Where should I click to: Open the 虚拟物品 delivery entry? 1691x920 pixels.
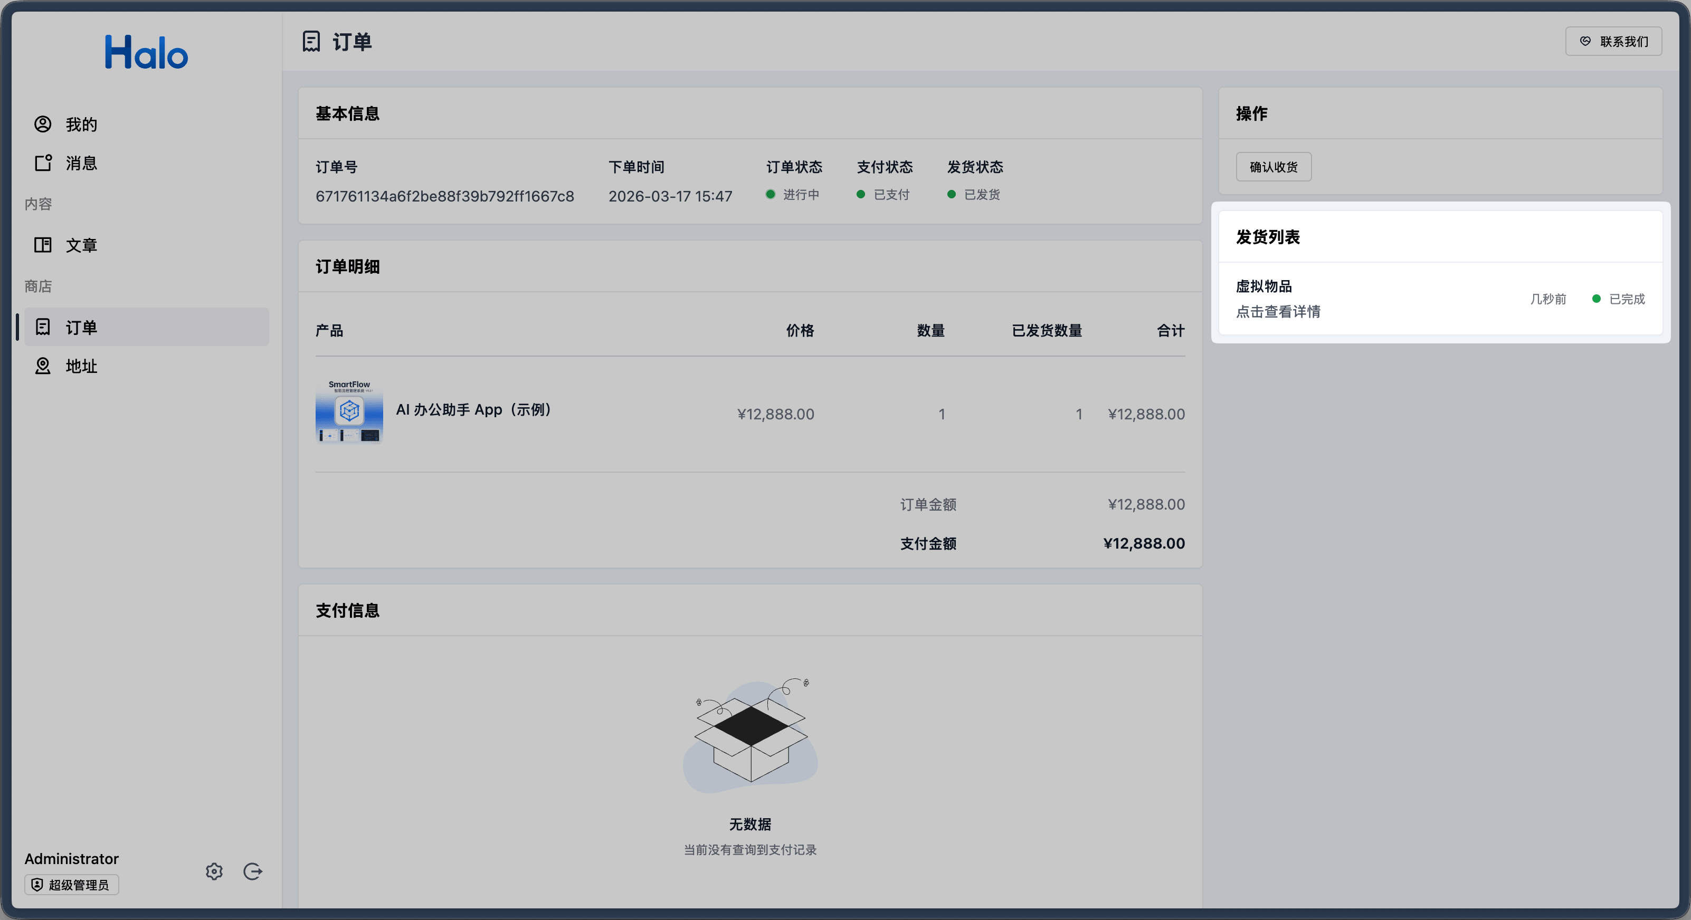point(1263,286)
